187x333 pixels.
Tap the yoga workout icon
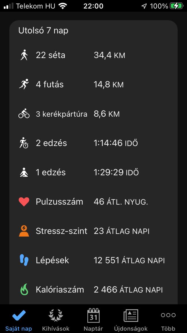(24, 172)
